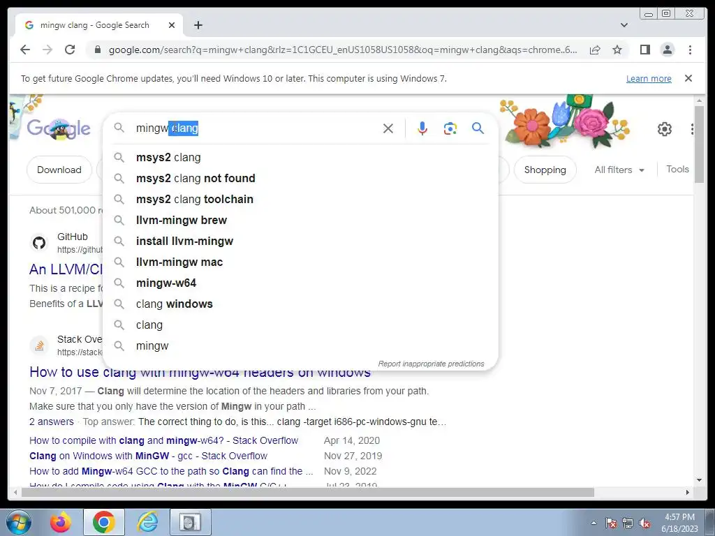This screenshot has height=536, width=715.
Task: Close the mingw clang Google Search tab
Action: (x=172, y=25)
